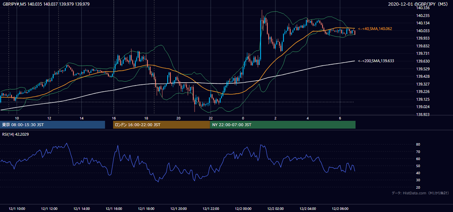The height and width of the screenshot is (212, 453).
Task: Click RSI scale value 60
Action: [418, 159]
